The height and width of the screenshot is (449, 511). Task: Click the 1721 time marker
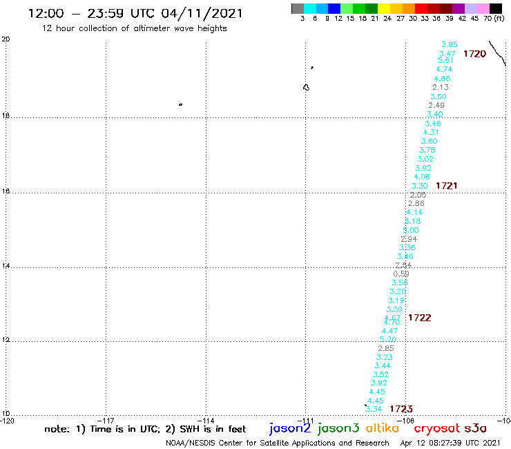447,186
